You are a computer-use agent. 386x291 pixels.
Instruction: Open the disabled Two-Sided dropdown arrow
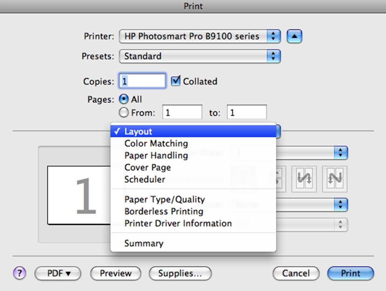click(341, 224)
